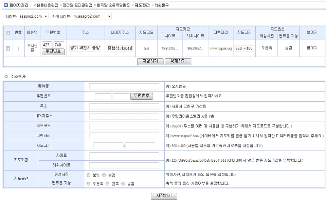Check the select-all checkbox in table header
The height and width of the screenshot is (201, 326).
click(x=8, y=33)
